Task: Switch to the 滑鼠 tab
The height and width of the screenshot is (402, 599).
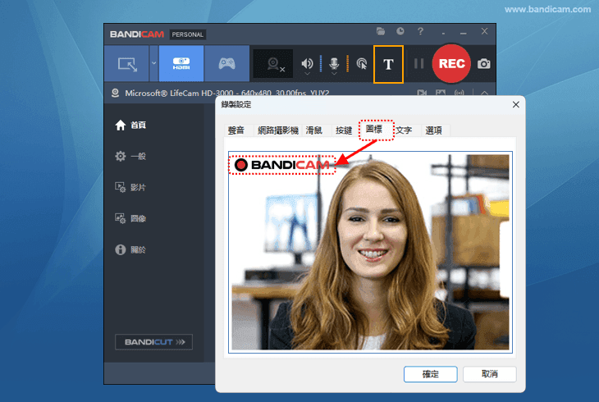Action: [x=314, y=130]
